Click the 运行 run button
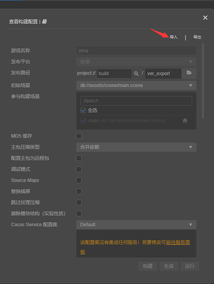Screen dimensions: 214x284 click(x=190, y=266)
